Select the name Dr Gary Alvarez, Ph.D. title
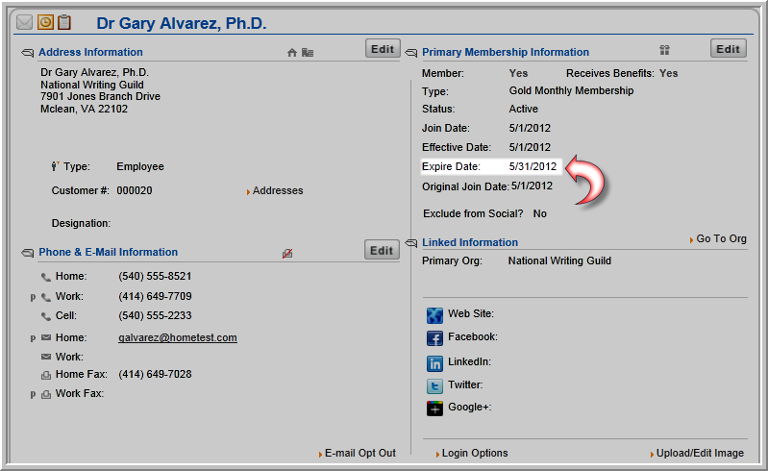Image resolution: width=768 pixels, height=471 pixels. click(182, 23)
